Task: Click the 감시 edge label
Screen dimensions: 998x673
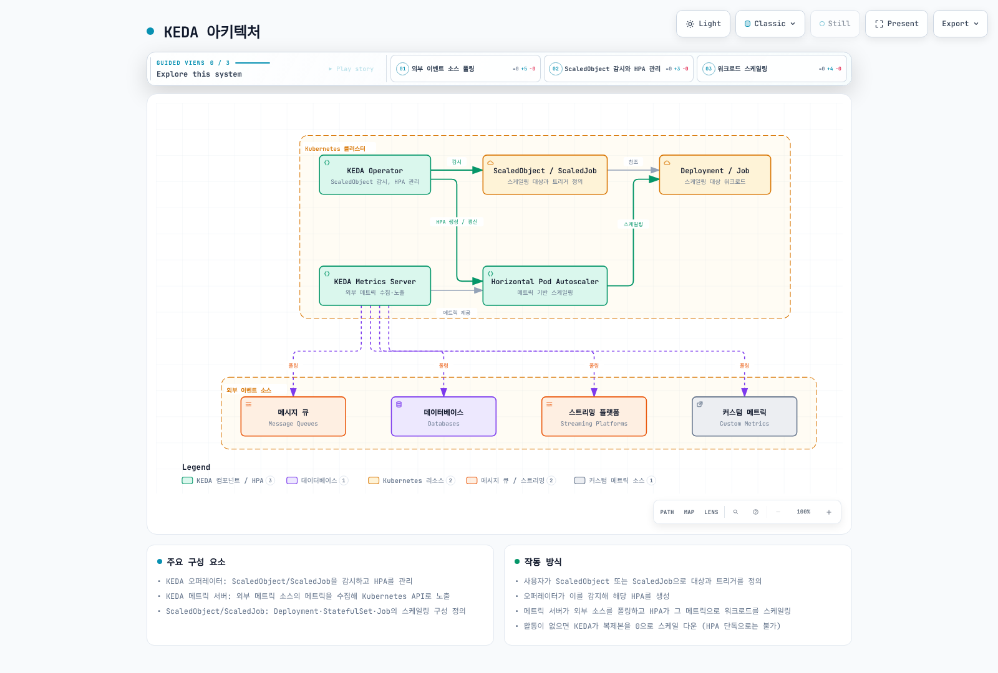Action: 457,162
